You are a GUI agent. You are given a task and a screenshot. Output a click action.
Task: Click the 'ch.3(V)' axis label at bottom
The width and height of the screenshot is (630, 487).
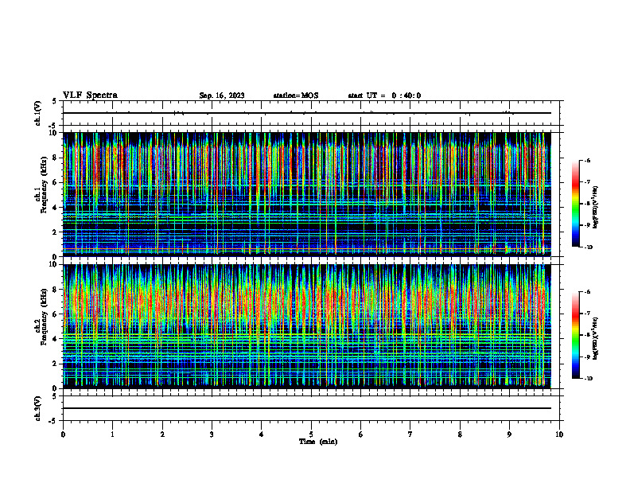point(37,408)
